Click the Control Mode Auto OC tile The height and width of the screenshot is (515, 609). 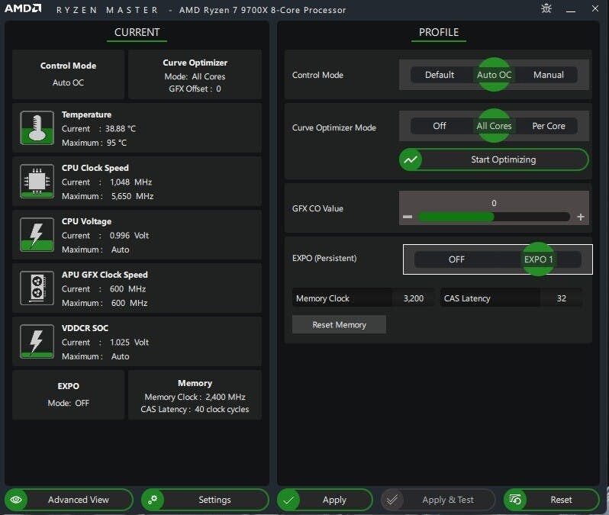pos(69,74)
